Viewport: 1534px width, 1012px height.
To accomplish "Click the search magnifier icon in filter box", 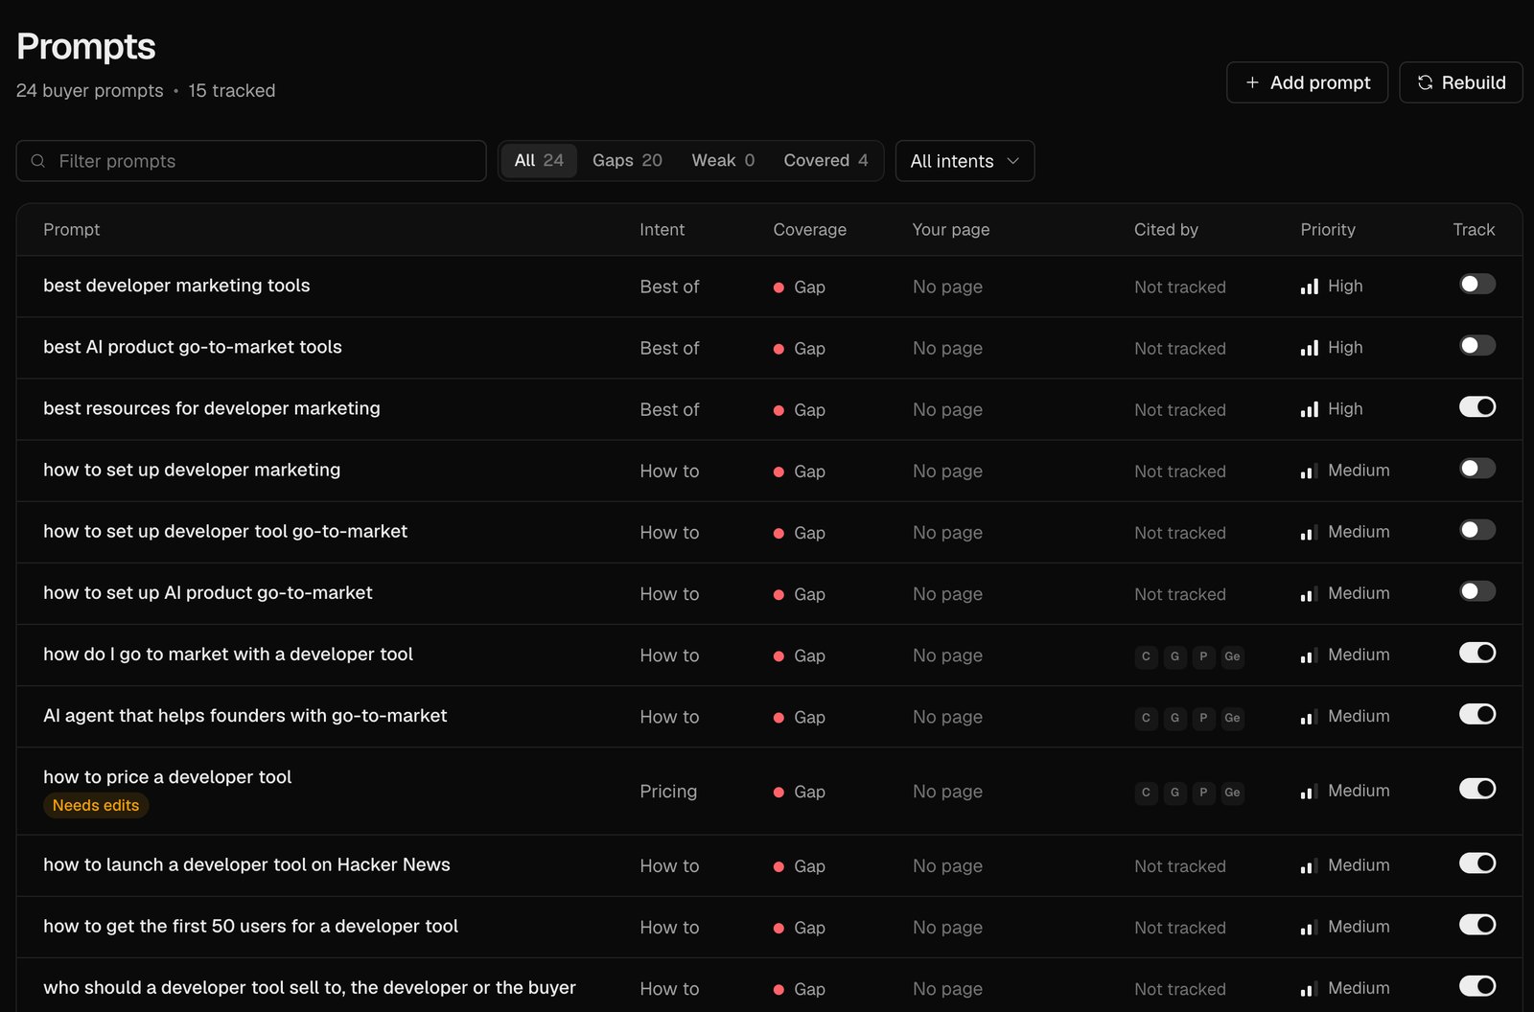I will 38,161.
